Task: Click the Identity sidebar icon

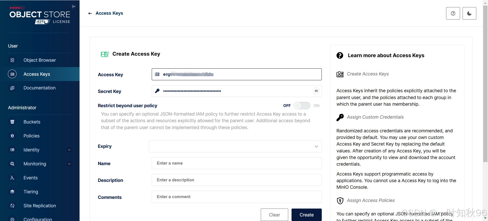Action: point(12,150)
